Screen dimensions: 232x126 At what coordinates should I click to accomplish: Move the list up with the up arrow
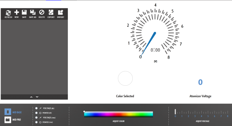click(x=31, y=97)
